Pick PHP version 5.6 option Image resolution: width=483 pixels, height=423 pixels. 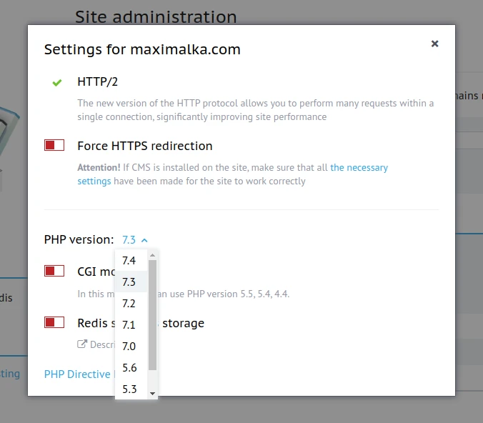pos(129,368)
